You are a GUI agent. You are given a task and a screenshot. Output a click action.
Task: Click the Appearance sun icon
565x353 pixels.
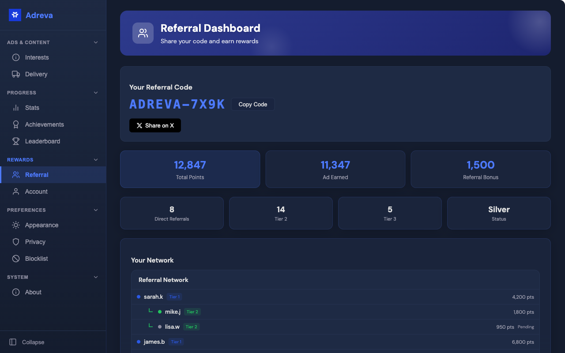point(16,225)
